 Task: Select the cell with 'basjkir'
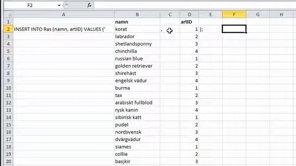(x=137, y=161)
